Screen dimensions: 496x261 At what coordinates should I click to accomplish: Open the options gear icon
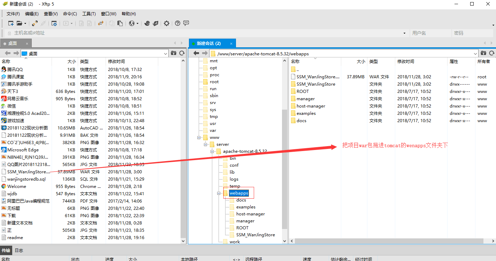167,23
